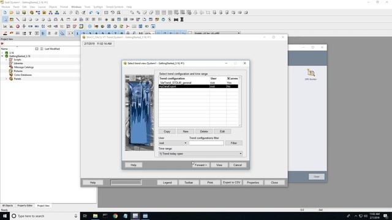Select the pointer selection tool
Image resolution: width=392 pixels, height=220 pixels.
click(x=5, y=20)
